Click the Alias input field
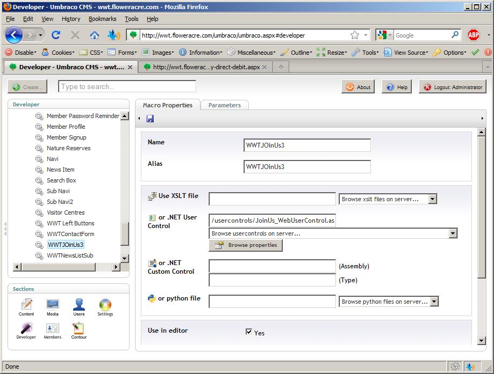 [x=307, y=167]
